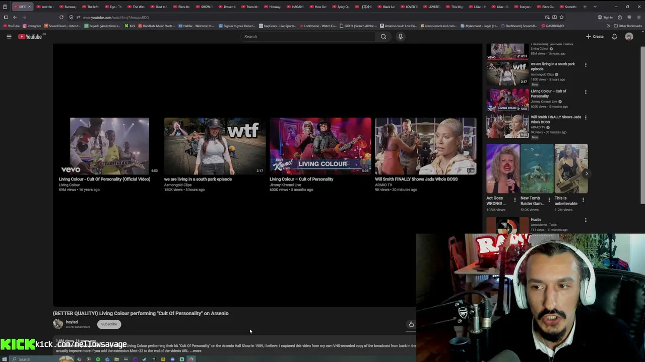Viewport: 645px width, 362px height.
Task: Subscribe to the heylad channel
Action: (109, 324)
